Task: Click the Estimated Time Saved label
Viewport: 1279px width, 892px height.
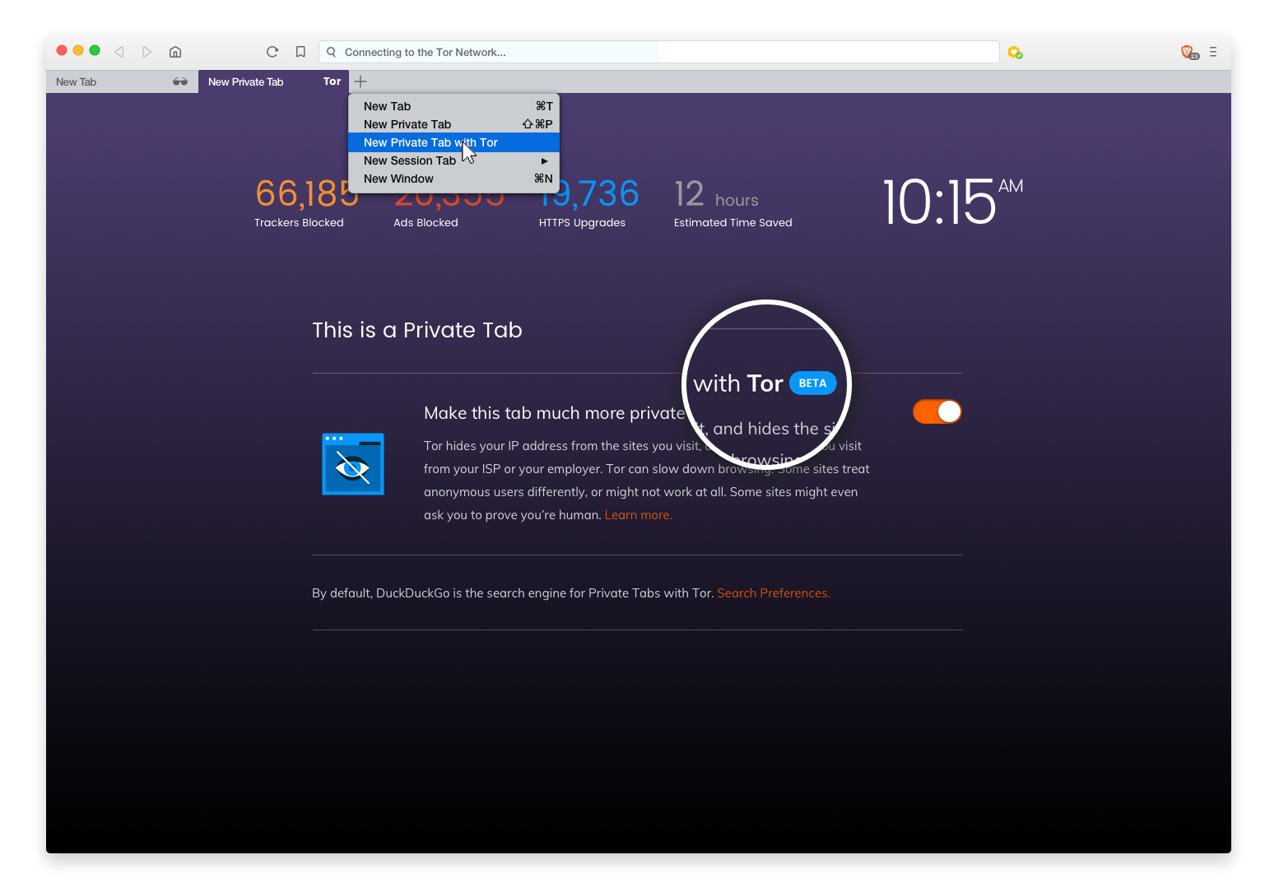Action: pyautogui.click(x=733, y=223)
